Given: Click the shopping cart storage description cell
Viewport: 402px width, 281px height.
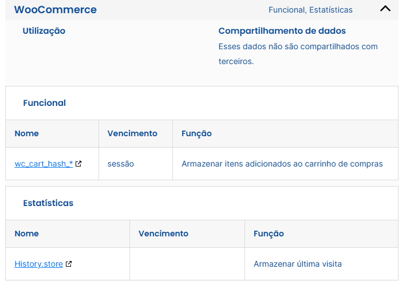Looking at the screenshot, I should (285, 164).
